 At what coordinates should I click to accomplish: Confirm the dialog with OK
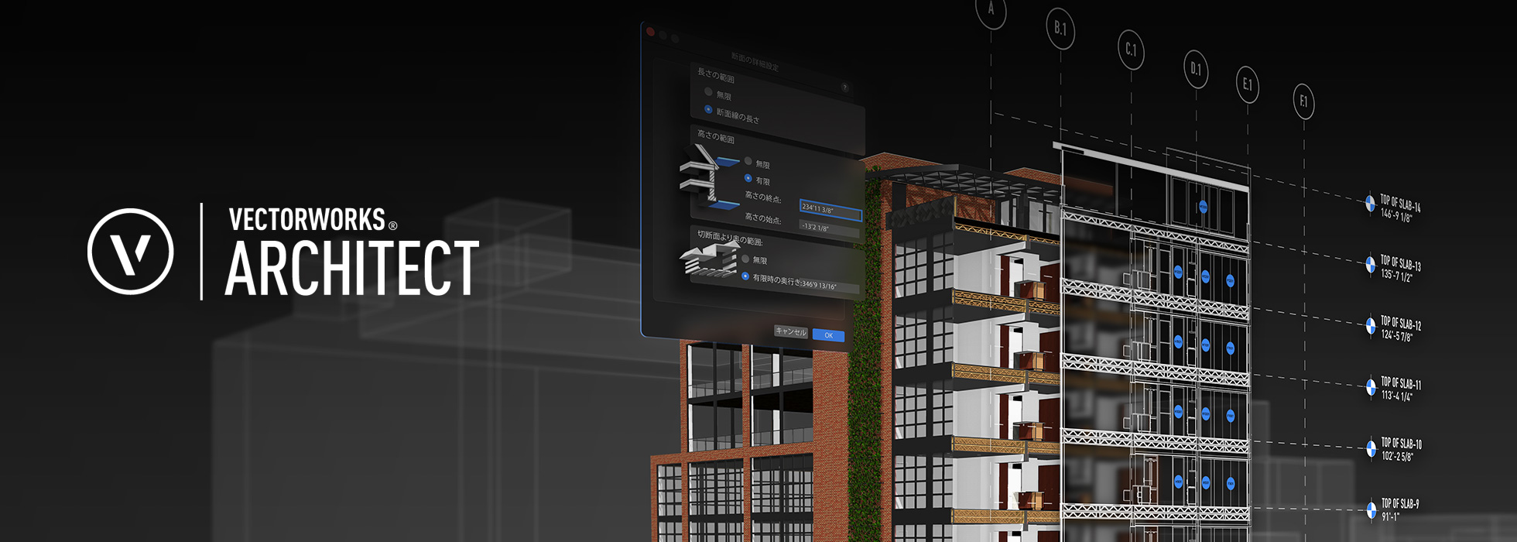[828, 335]
